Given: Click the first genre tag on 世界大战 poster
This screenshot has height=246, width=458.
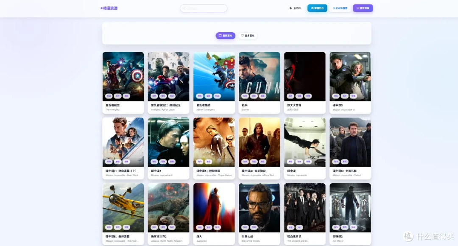Looking at the screenshot, I should (245, 227).
